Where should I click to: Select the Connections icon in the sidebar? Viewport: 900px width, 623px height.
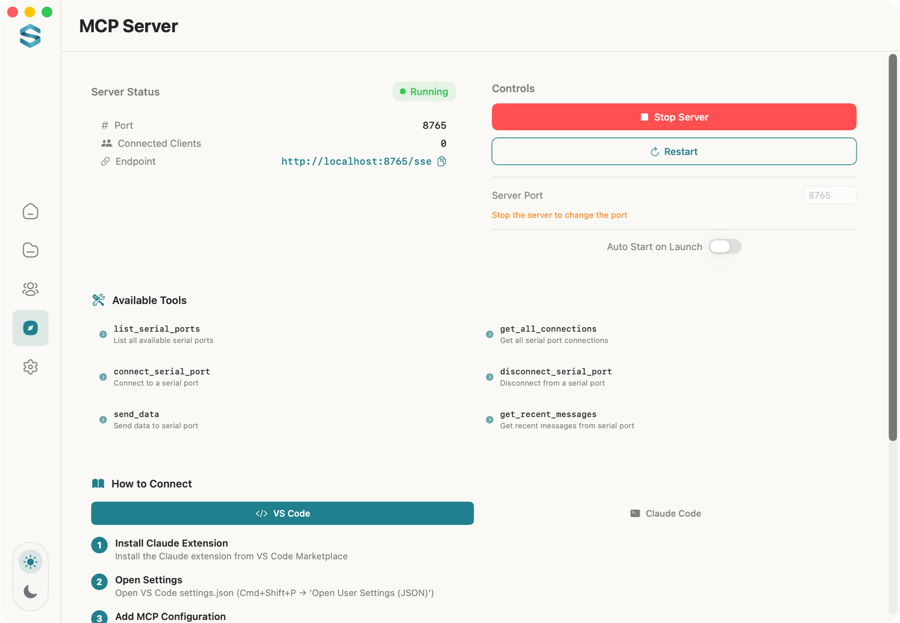30,250
